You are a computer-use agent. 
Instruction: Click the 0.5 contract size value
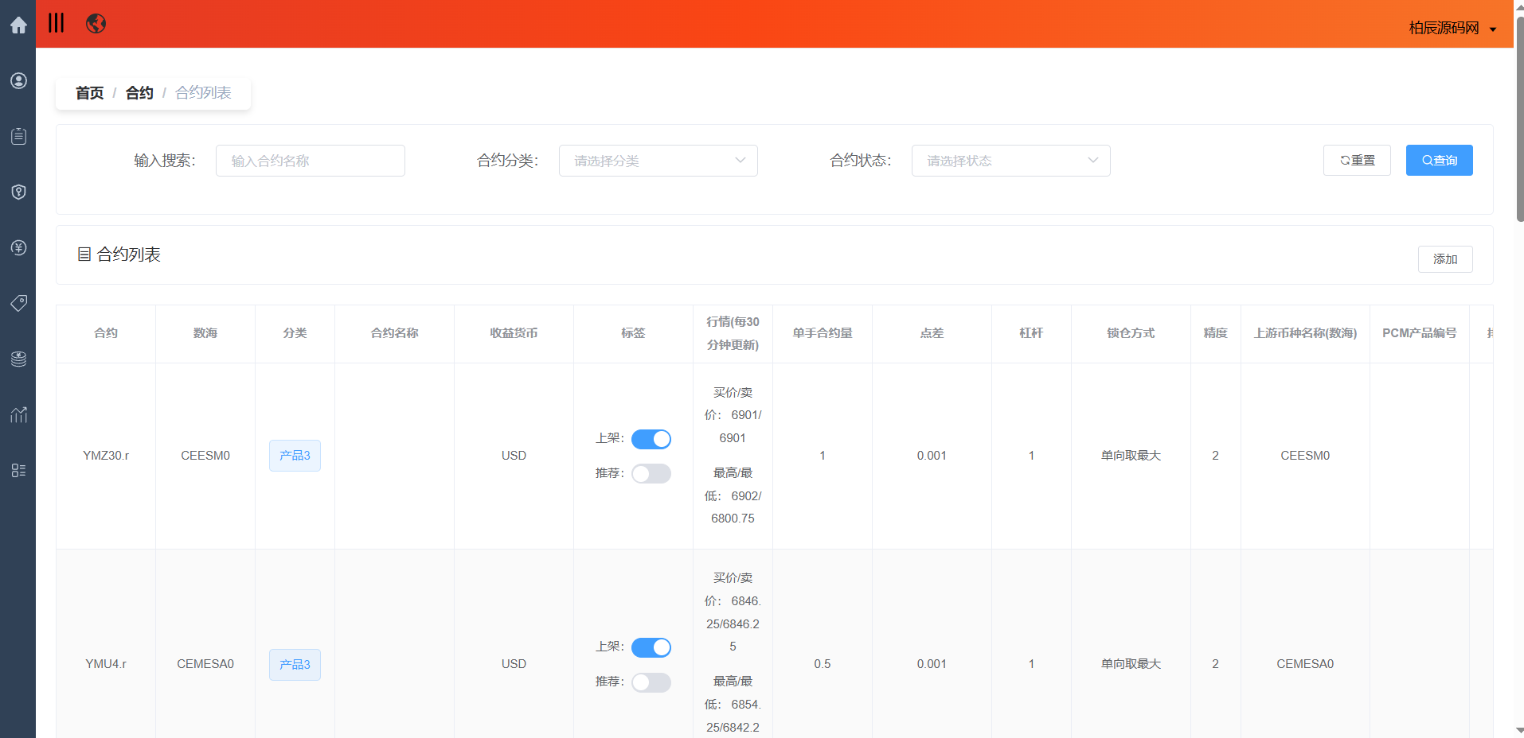click(x=823, y=664)
